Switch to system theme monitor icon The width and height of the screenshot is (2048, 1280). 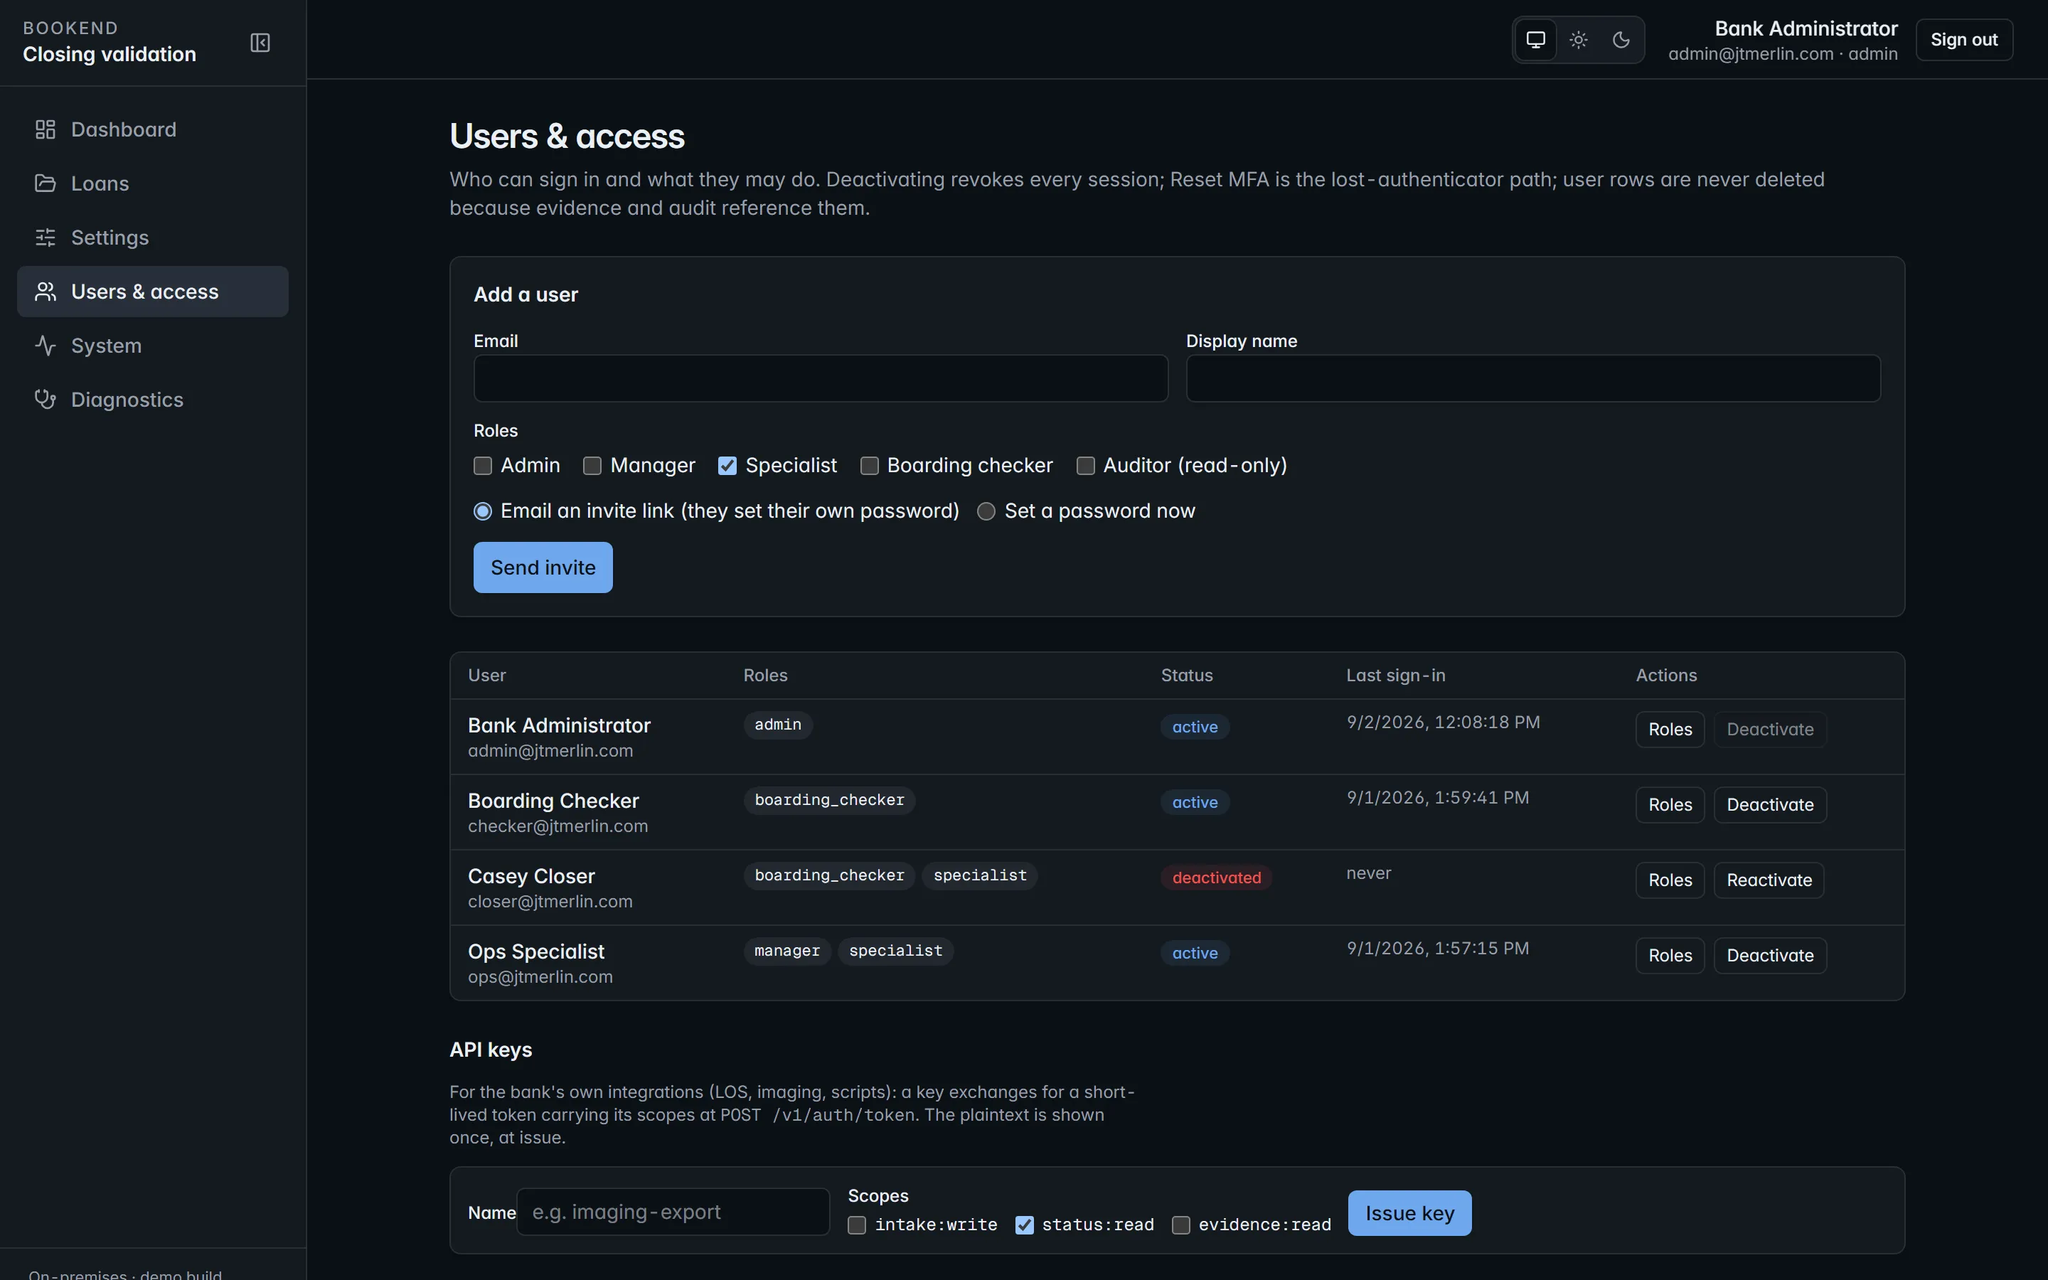click(1535, 40)
